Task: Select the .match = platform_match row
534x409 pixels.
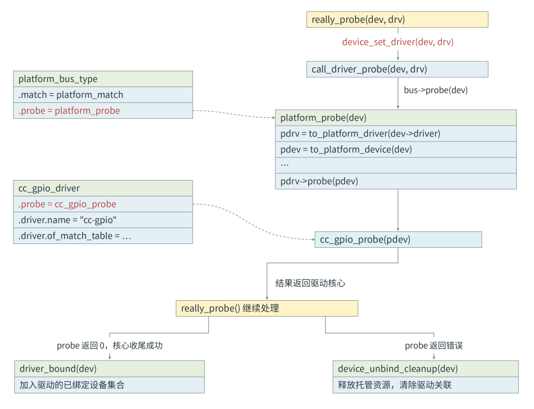Action: [x=103, y=94]
